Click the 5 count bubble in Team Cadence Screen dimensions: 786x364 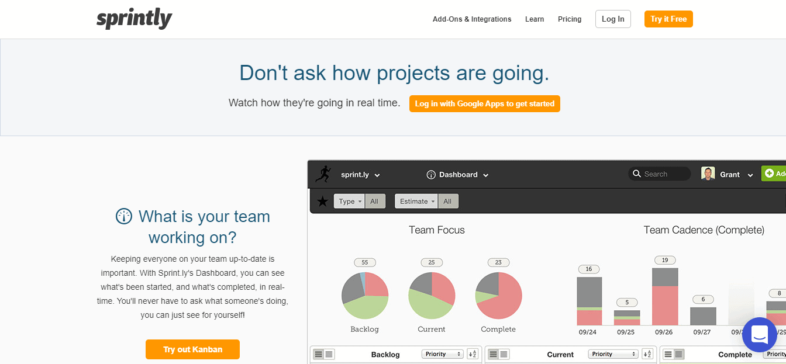(627, 303)
